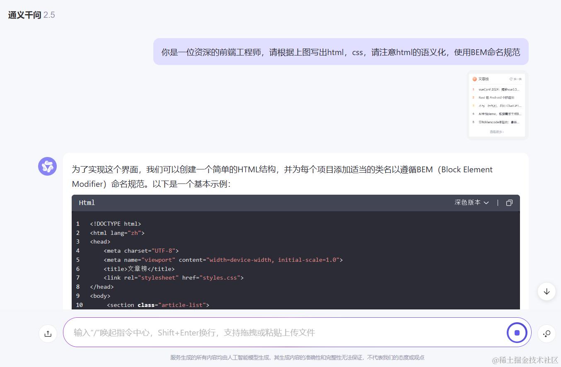Click the Tongyi Qianwen assistant avatar icon
Image resolution: width=561 pixels, height=367 pixels.
[47, 167]
